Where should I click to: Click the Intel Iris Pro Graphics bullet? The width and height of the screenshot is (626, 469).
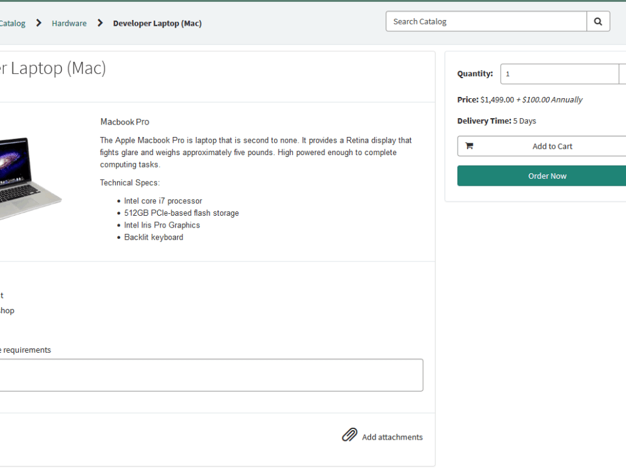[162, 225]
